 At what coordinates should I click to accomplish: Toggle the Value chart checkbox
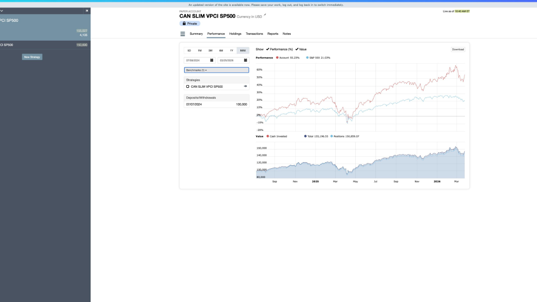297,49
